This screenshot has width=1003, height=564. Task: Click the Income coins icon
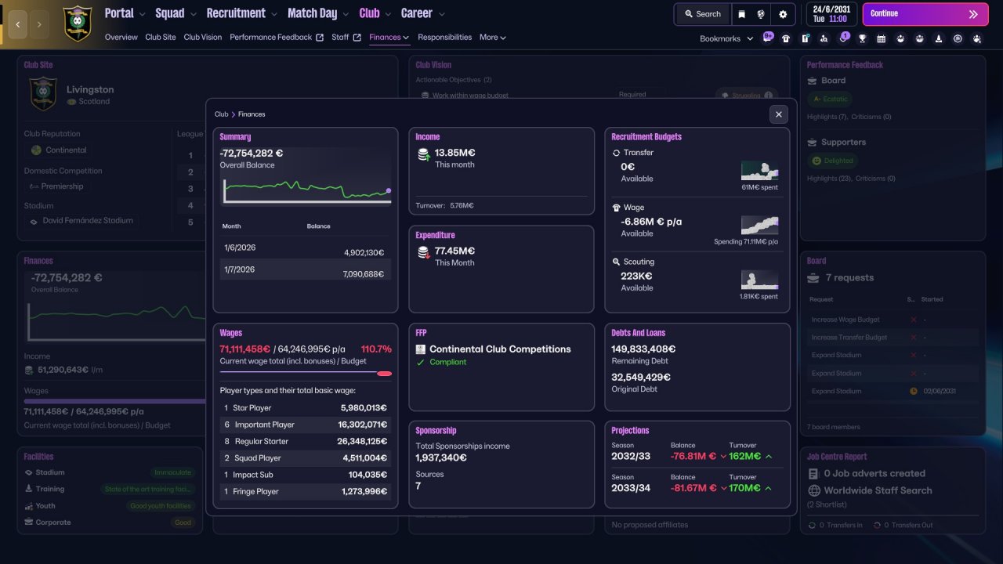(x=423, y=154)
